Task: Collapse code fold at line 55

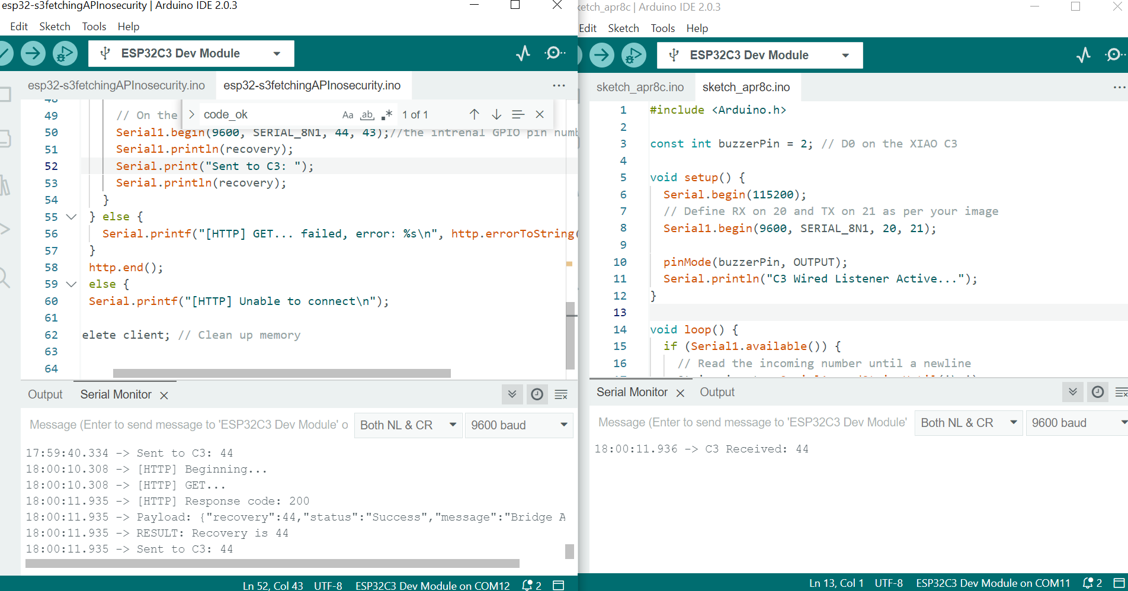Action: (71, 217)
